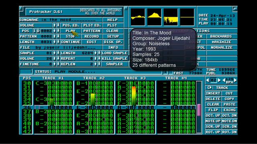Increase song VOLUME with its up arrow

pyautogui.click(x=55, y=25)
